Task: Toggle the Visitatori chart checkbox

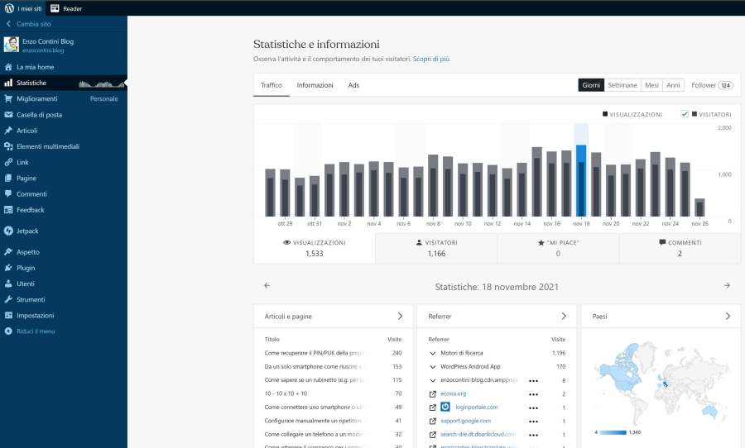Action: pos(685,114)
